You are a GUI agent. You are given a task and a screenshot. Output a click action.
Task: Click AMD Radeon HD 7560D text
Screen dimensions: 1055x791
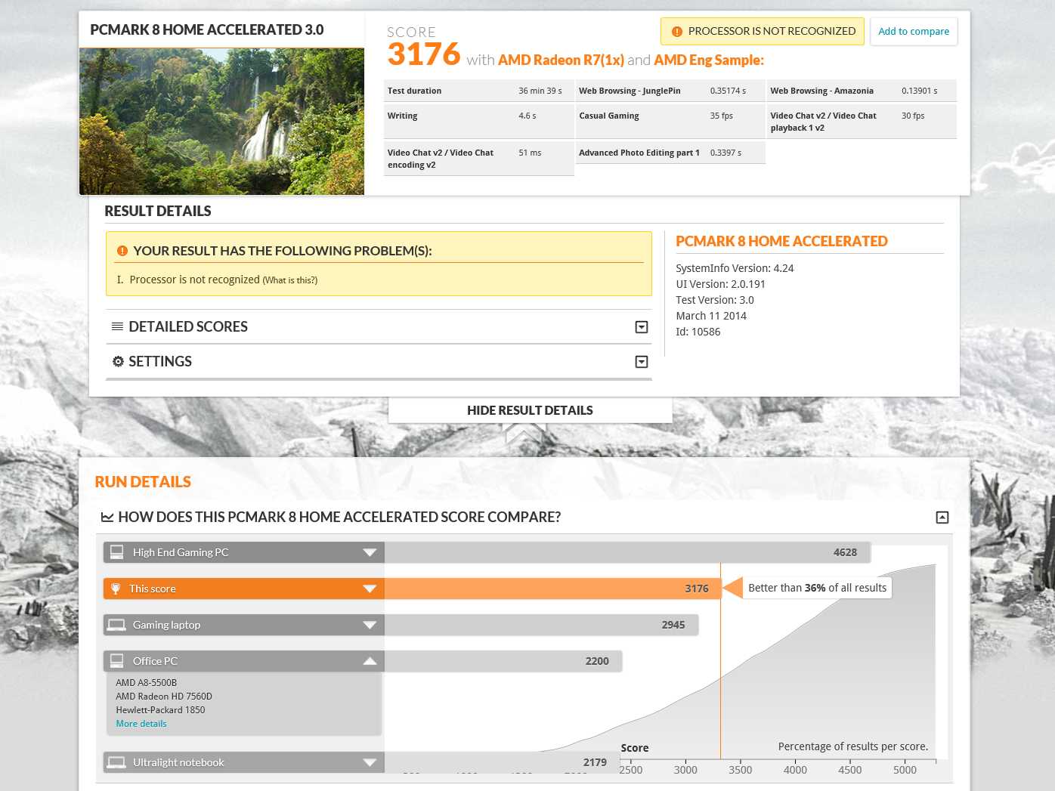164,697
